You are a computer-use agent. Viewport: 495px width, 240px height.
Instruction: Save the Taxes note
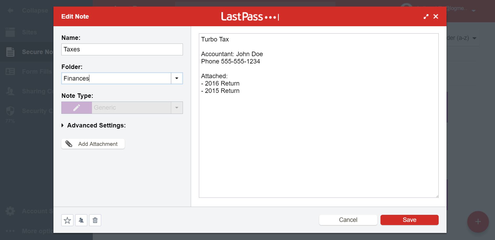tap(409, 220)
